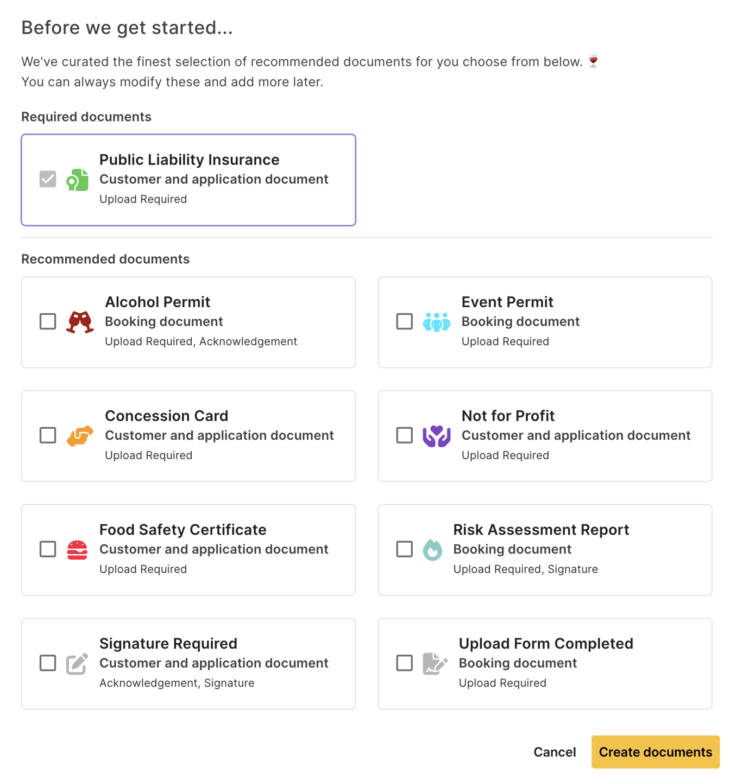Viewport: 730px width, 774px height.
Task: Check the Food Safety Certificate checkbox
Action: (x=48, y=549)
